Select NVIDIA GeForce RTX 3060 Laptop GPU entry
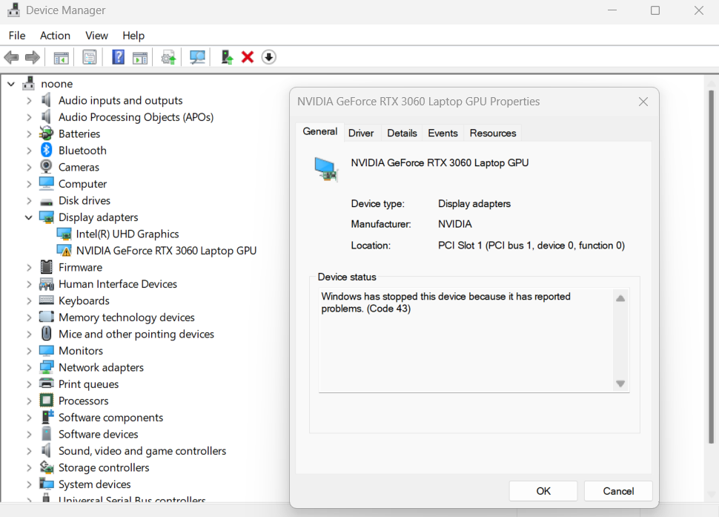The width and height of the screenshot is (719, 517). click(x=167, y=251)
